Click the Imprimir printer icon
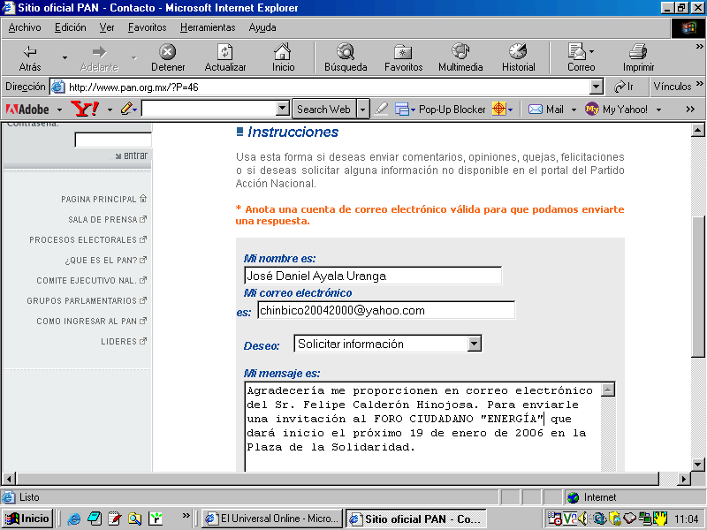707x530 pixels. coord(638,52)
